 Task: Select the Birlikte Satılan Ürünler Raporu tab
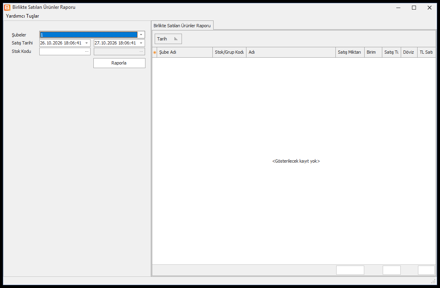[x=182, y=26]
